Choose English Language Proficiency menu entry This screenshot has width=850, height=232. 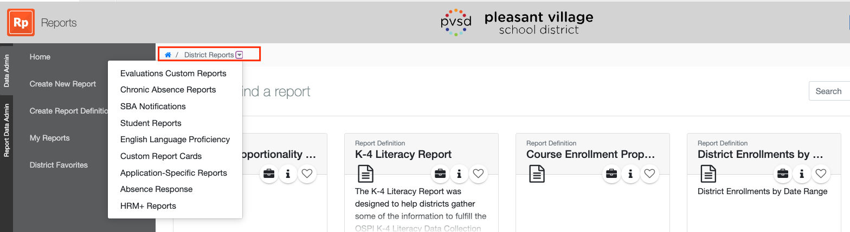pyautogui.click(x=175, y=140)
